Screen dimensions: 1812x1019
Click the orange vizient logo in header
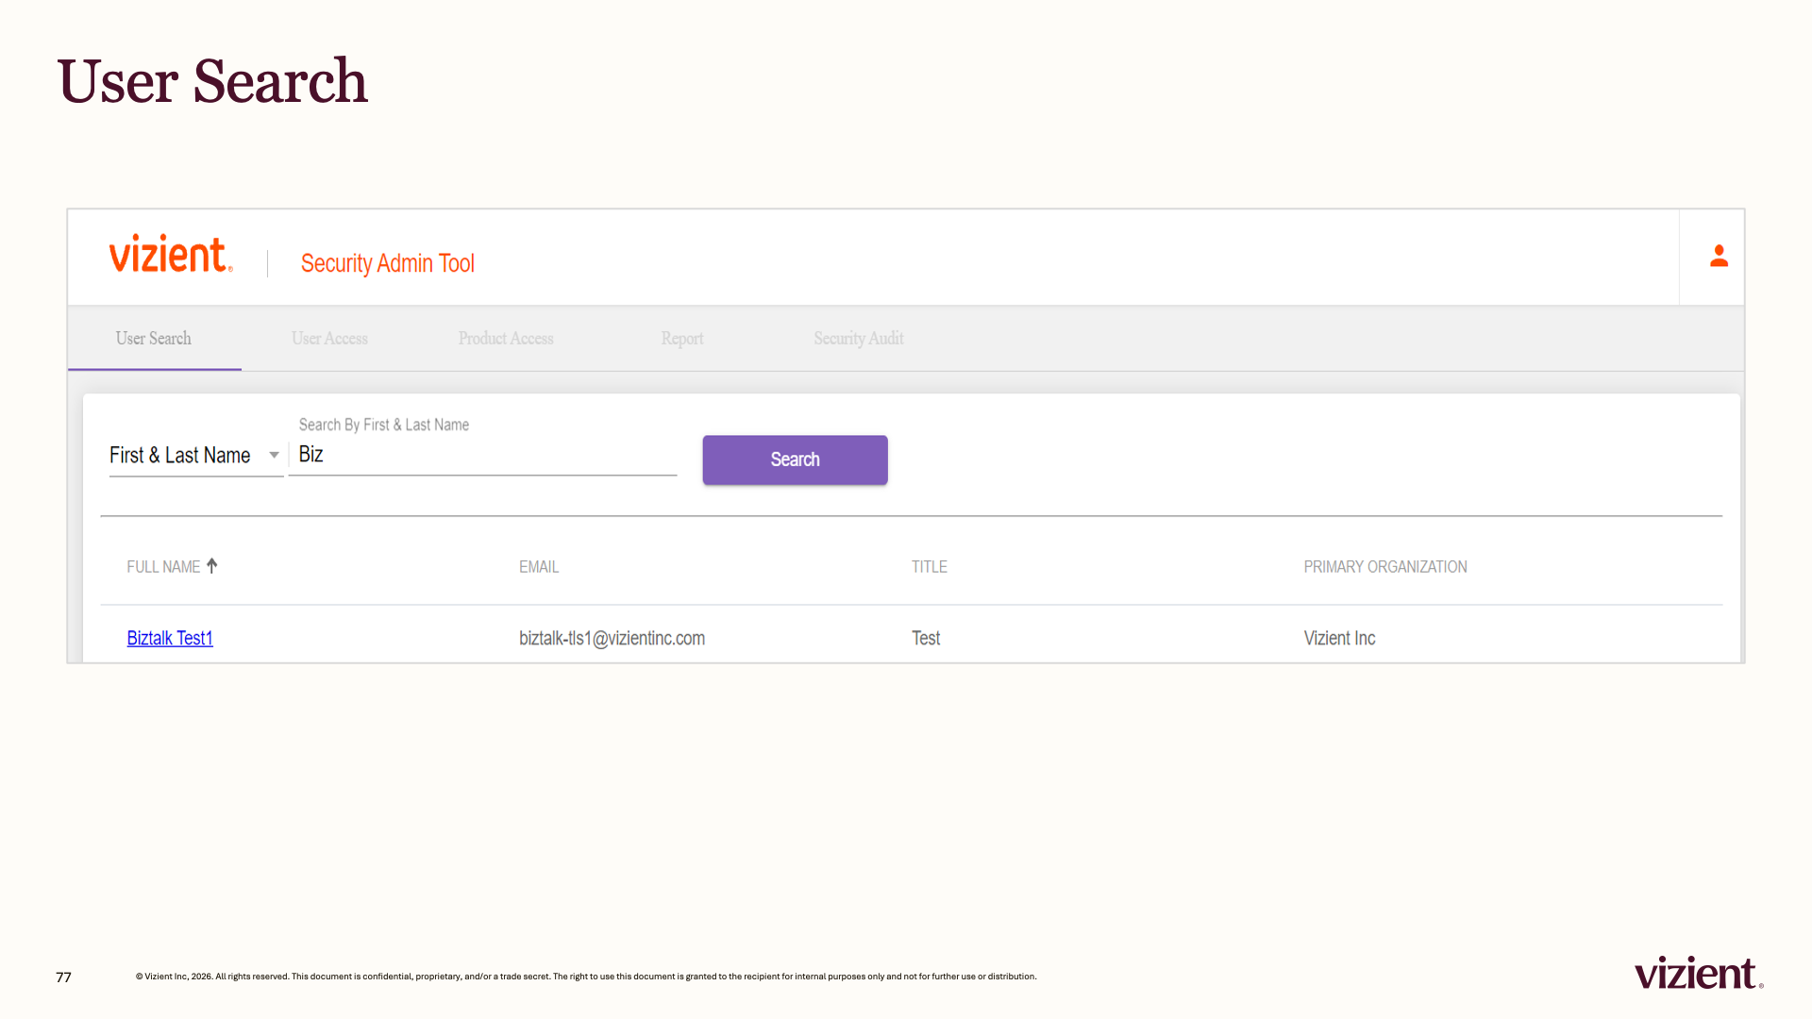pos(171,254)
